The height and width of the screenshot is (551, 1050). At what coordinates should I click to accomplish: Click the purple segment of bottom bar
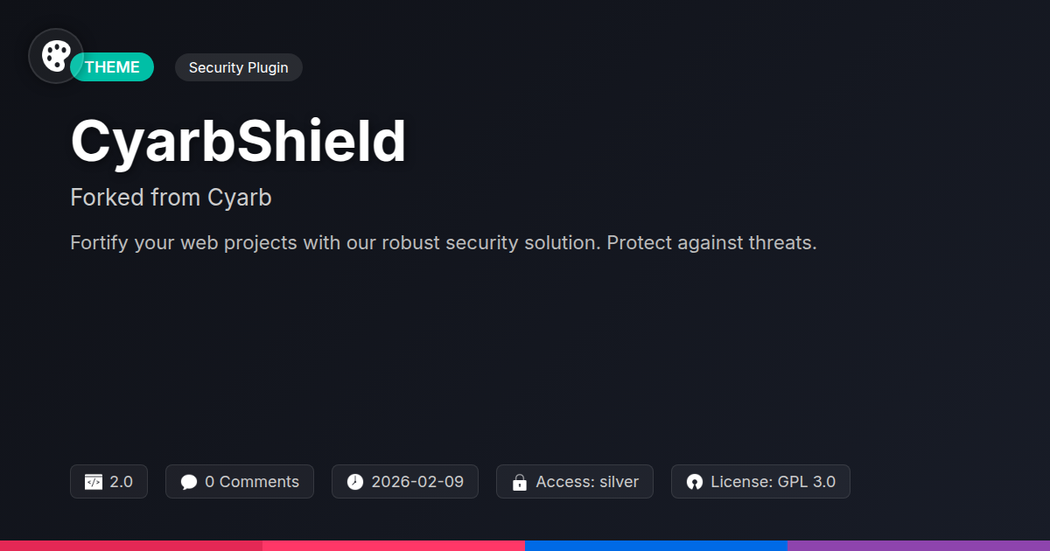coord(919,545)
